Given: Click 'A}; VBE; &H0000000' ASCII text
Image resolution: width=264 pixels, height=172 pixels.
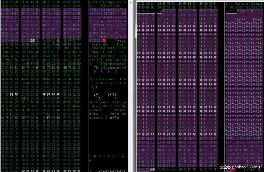Looking at the screenshot, I should pos(108,60).
